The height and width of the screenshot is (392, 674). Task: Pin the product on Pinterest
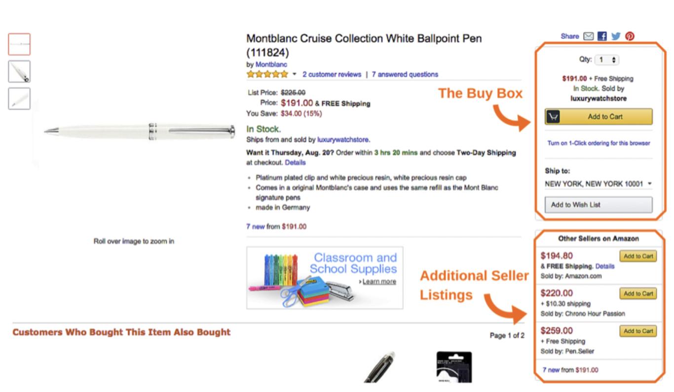[x=630, y=36]
